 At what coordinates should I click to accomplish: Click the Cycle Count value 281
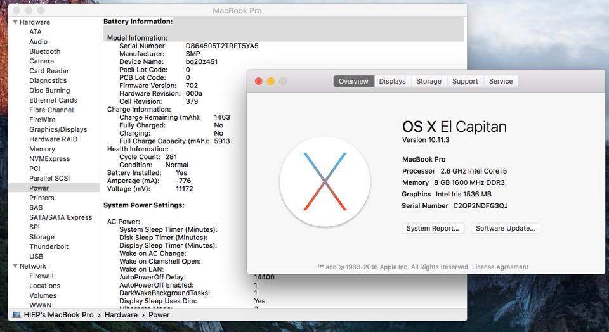(x=171, y=157)
